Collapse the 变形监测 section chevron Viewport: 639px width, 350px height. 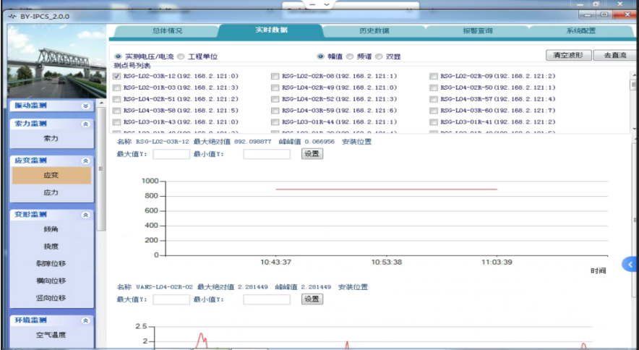tap(85, 215)
